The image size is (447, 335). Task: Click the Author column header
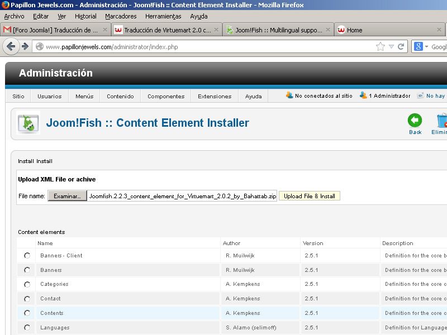click(x=231, y=243)
